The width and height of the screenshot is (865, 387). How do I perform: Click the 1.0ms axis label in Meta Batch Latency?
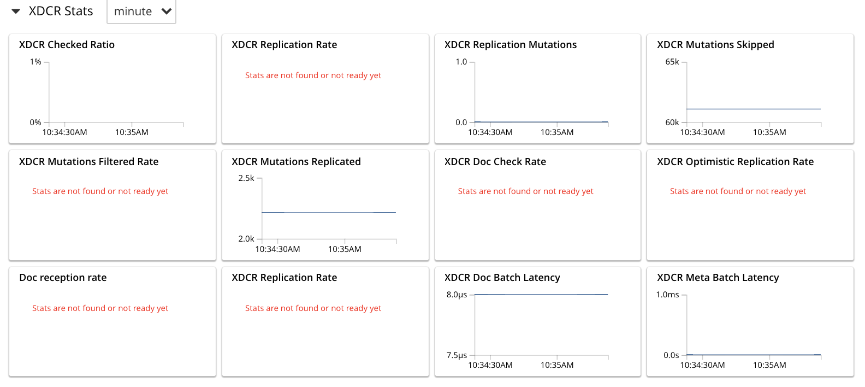[x=667, y=295]
